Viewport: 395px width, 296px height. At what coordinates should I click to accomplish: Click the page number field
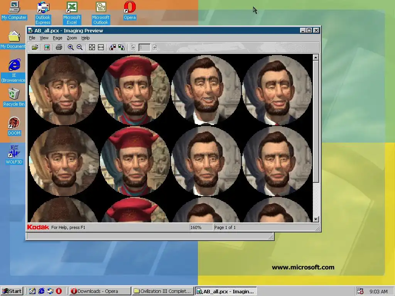pyautogui.click(x=144, y=47)
